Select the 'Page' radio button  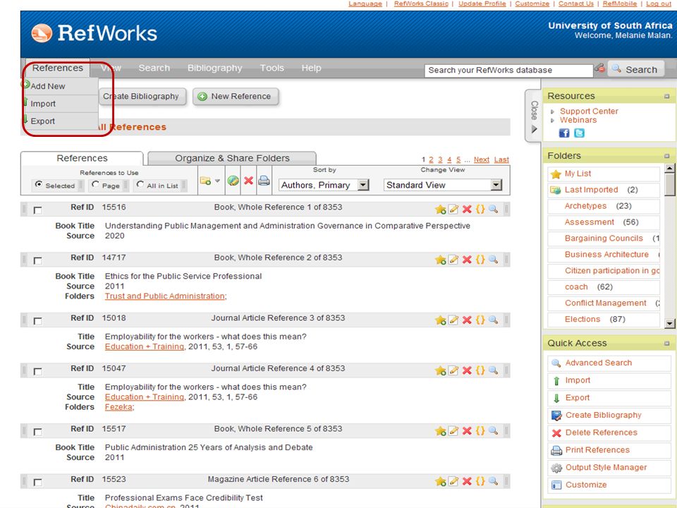(95, 184)
